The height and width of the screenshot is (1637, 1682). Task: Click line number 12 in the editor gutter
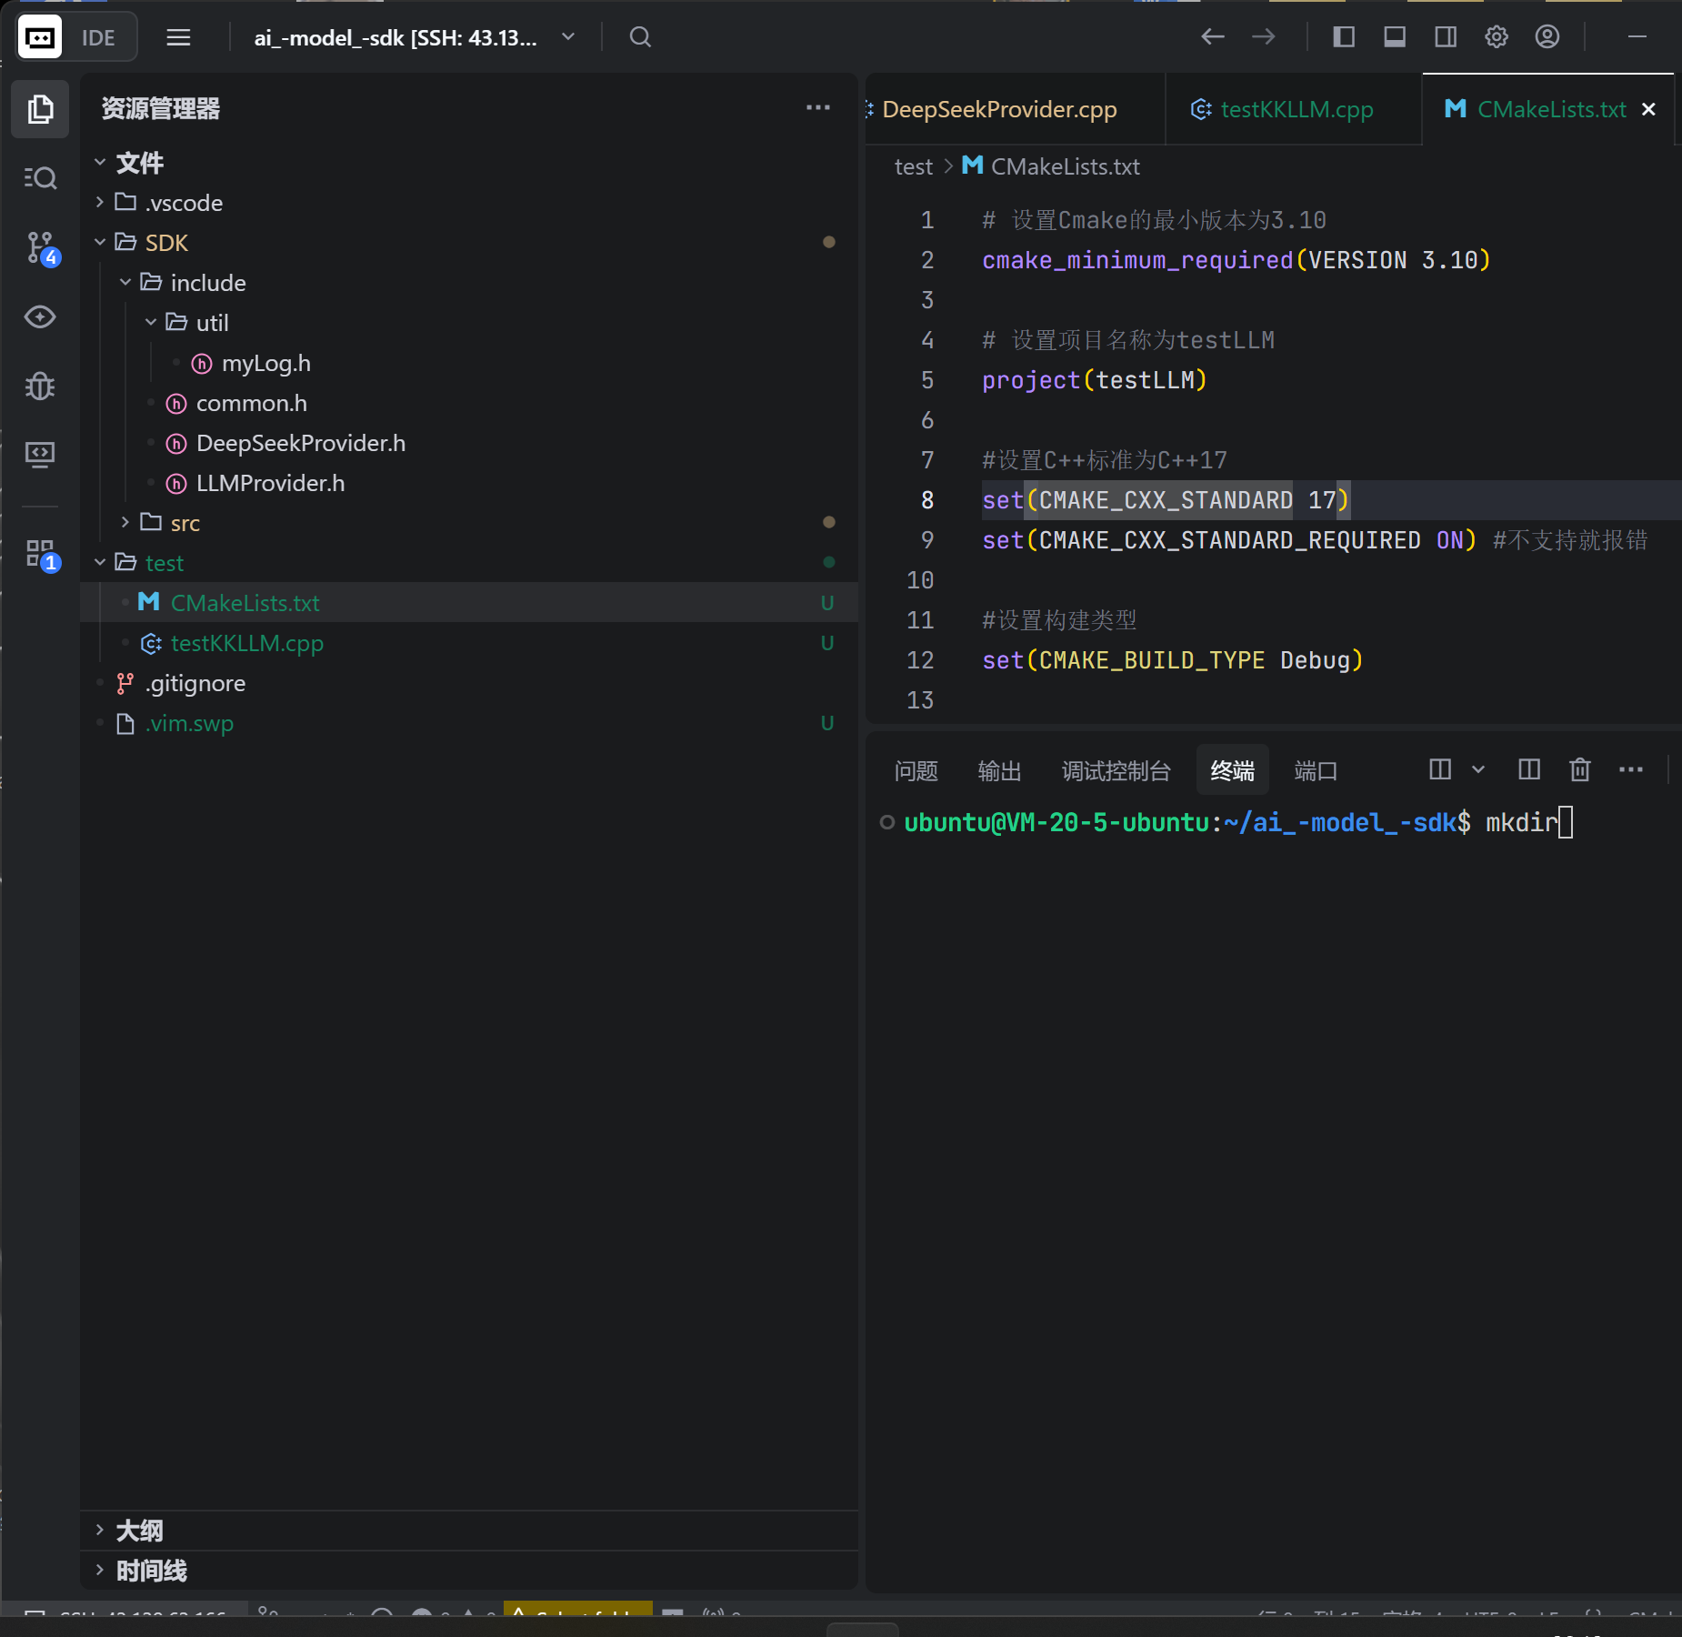pyautogui.click(x=920, y=660)
